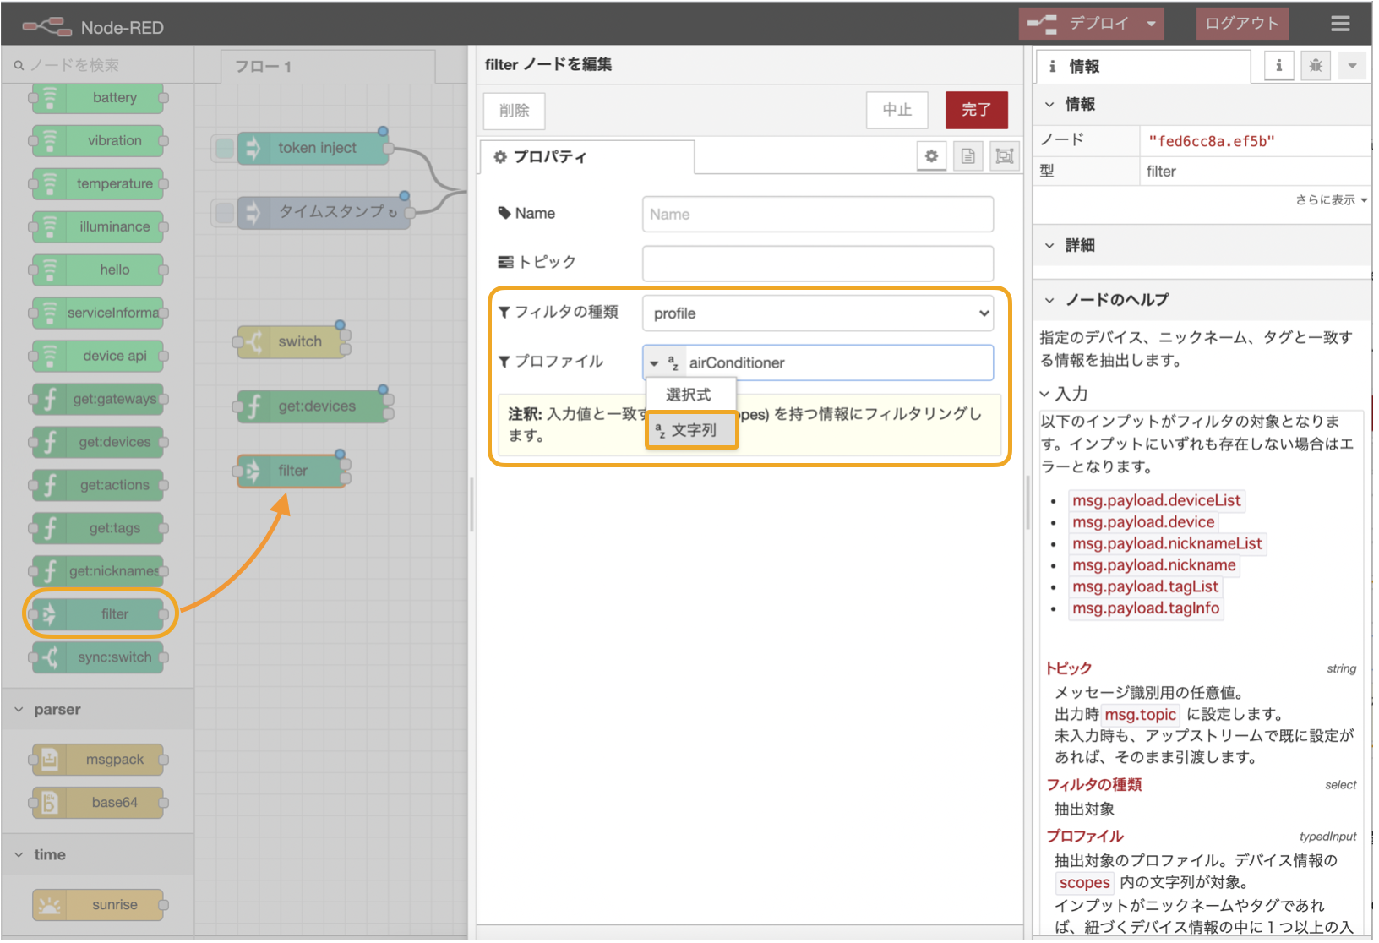Select the get:actions palette node
This screenshot has width=1379, height=943.
pyautogui.click(x=99, y=486)
